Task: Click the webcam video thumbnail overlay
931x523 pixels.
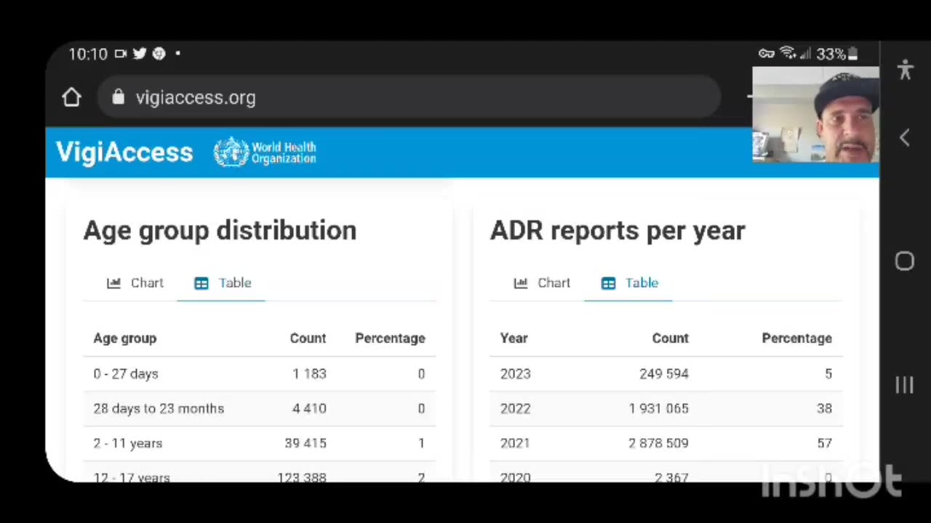Action: click(x=815, y=115)
